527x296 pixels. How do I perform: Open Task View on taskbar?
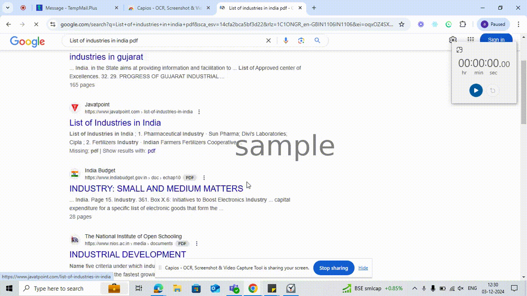point(139,289)
